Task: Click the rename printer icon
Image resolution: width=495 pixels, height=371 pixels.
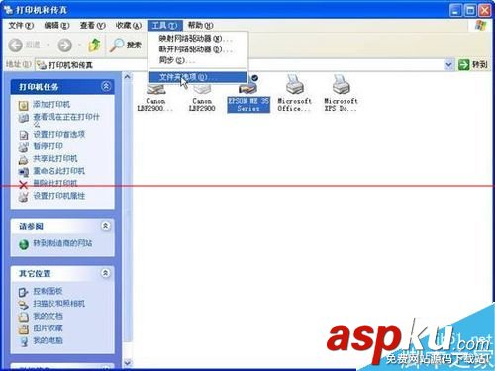Action: point(24,172)
